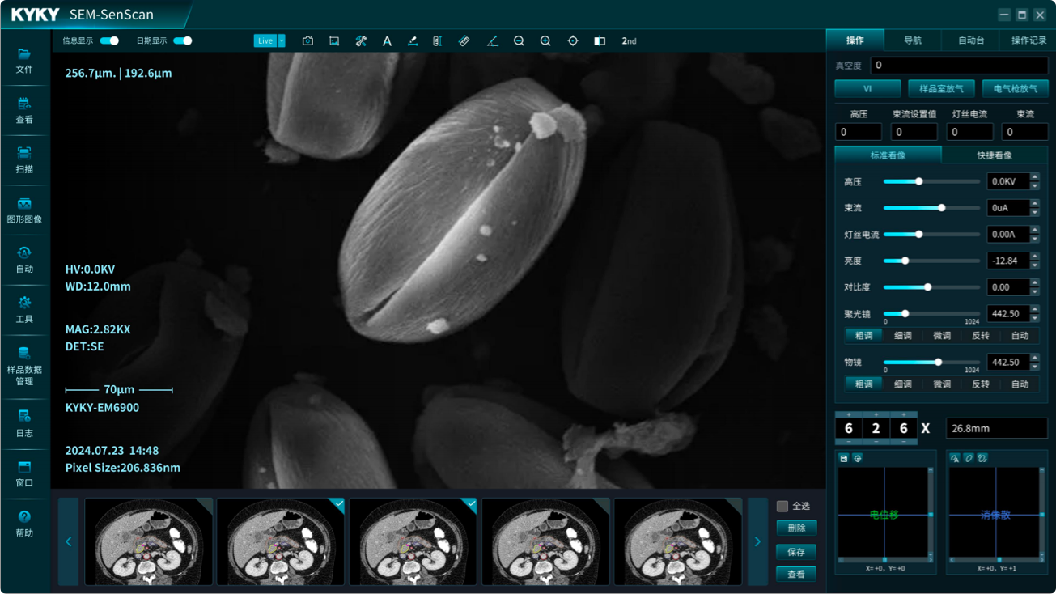
Task: Click the 删除 button
Action: [x=796, y=528]
